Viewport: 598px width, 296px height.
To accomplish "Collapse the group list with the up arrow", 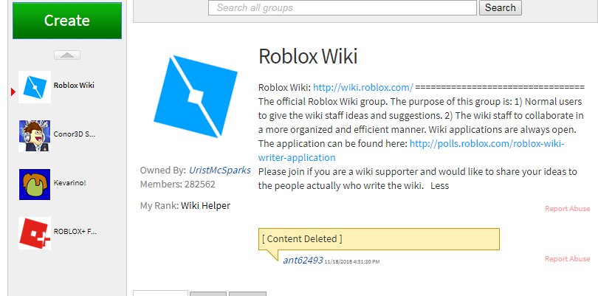I will (x=67, y=55).
